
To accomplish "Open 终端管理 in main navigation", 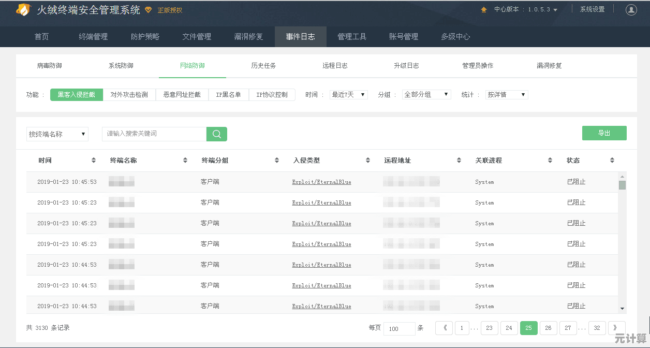I will 94,37.
